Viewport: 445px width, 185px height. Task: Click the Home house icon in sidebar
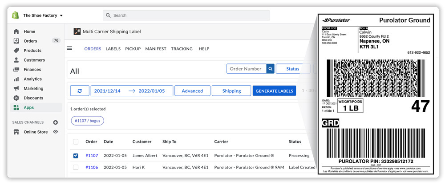[x=16, y=31]
